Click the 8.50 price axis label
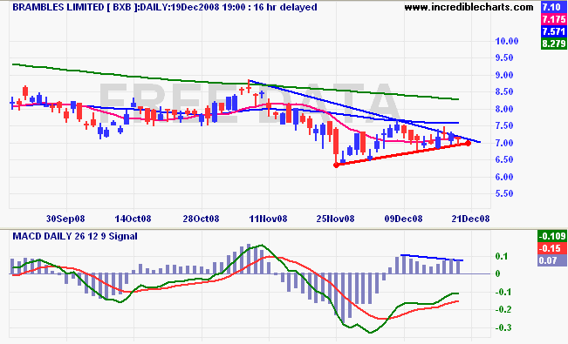568x344 pixels. [x=504, y=91]
